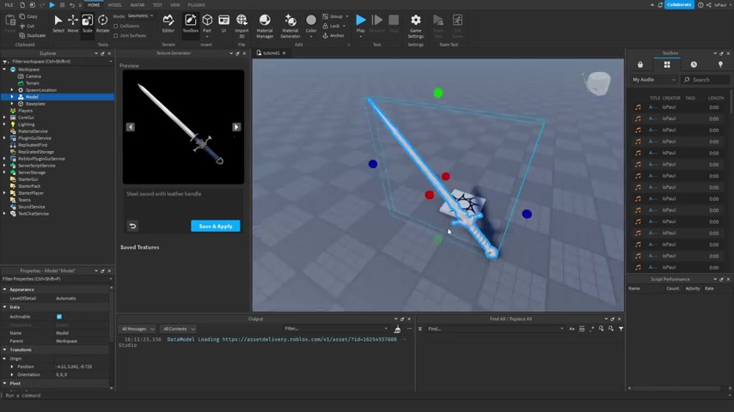
Task: Click Anchor in Edit section
Action: (x=333, y=35)
